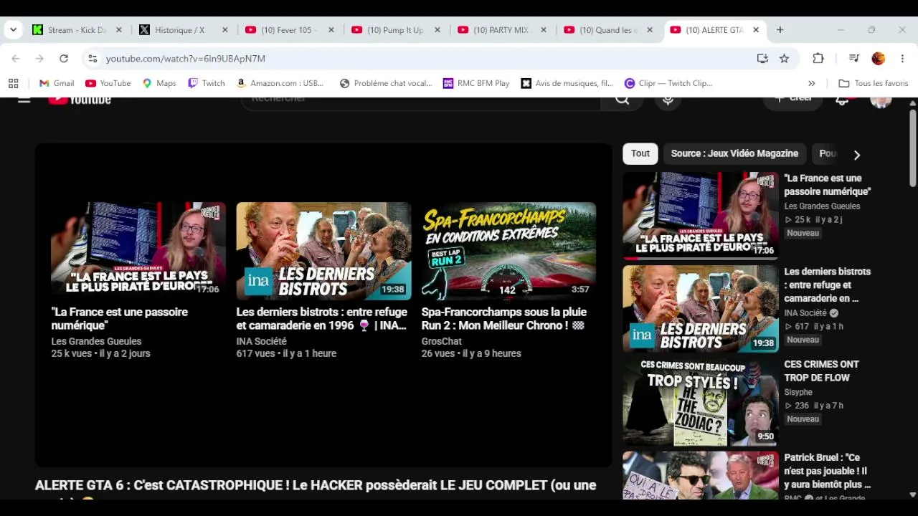Open the Chrome three-dot menu
This screenshot has height=516, width=918.
[902, 59]
